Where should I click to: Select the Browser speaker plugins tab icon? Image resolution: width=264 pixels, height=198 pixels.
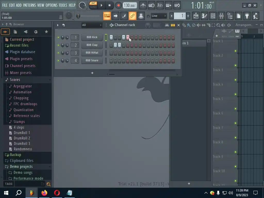point(26,32)
